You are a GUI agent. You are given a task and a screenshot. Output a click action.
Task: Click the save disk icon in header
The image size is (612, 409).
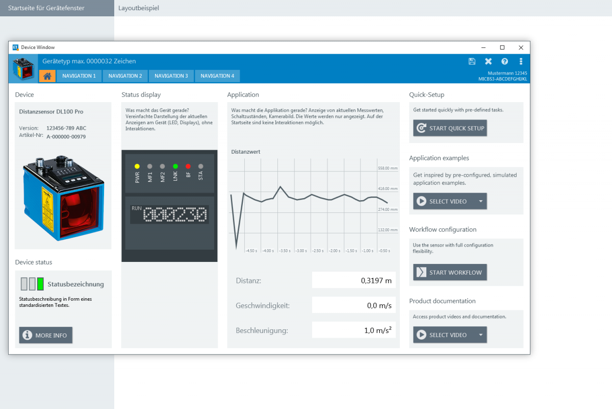(472, 61)
